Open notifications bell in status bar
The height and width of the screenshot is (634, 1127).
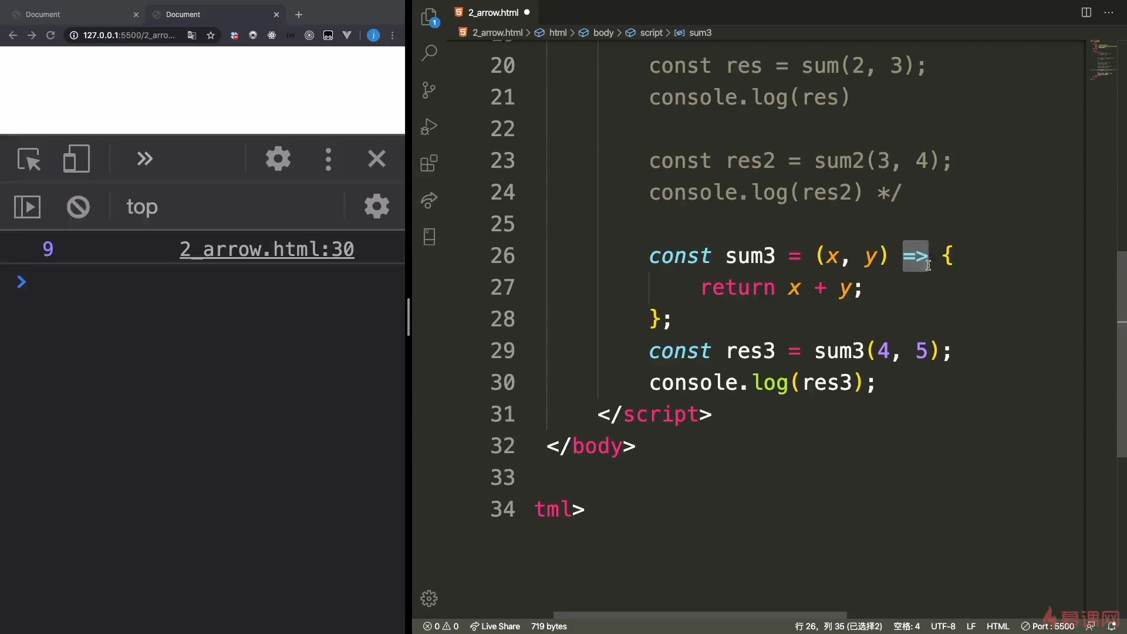pos(1111,626)
